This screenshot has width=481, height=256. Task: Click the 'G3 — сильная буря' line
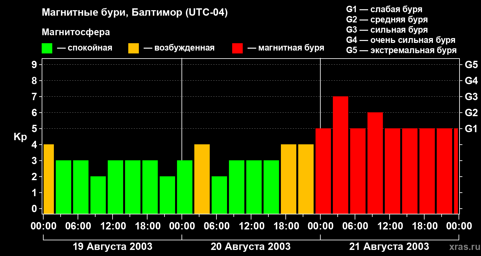[x=387, y=30]
